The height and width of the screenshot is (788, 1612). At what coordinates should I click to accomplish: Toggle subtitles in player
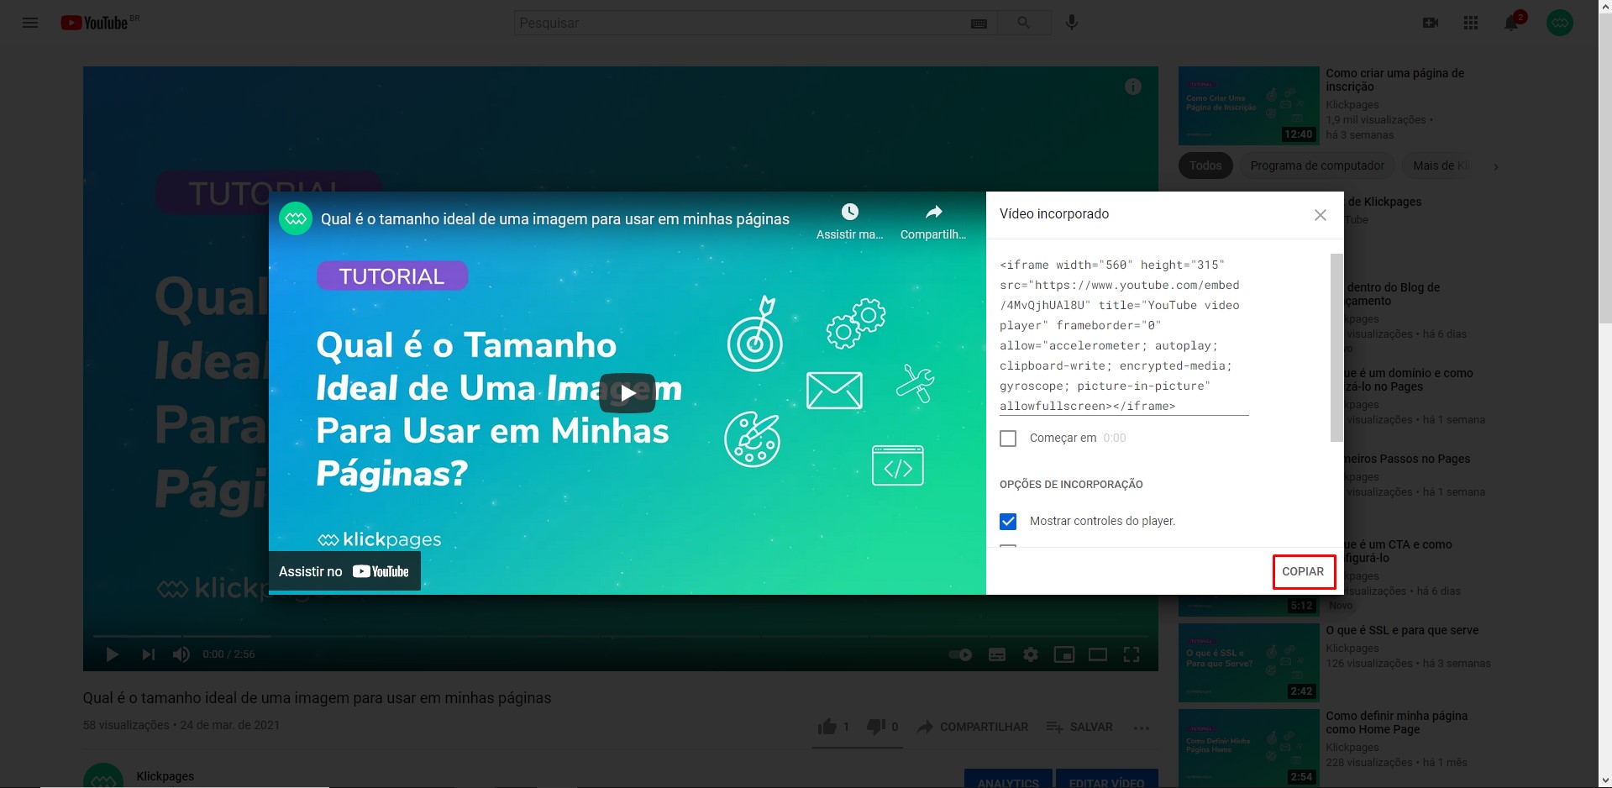pyautogui.click(x=997, y=654)
